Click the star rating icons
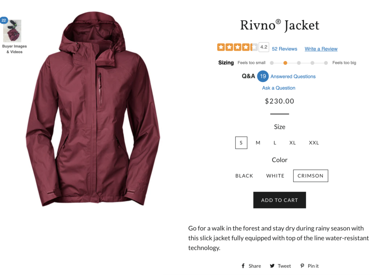 click(x=237, y=47)
